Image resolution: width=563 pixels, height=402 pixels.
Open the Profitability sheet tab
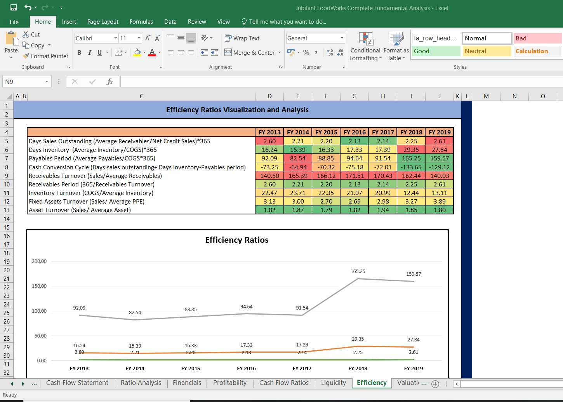(x=230, y=383)
